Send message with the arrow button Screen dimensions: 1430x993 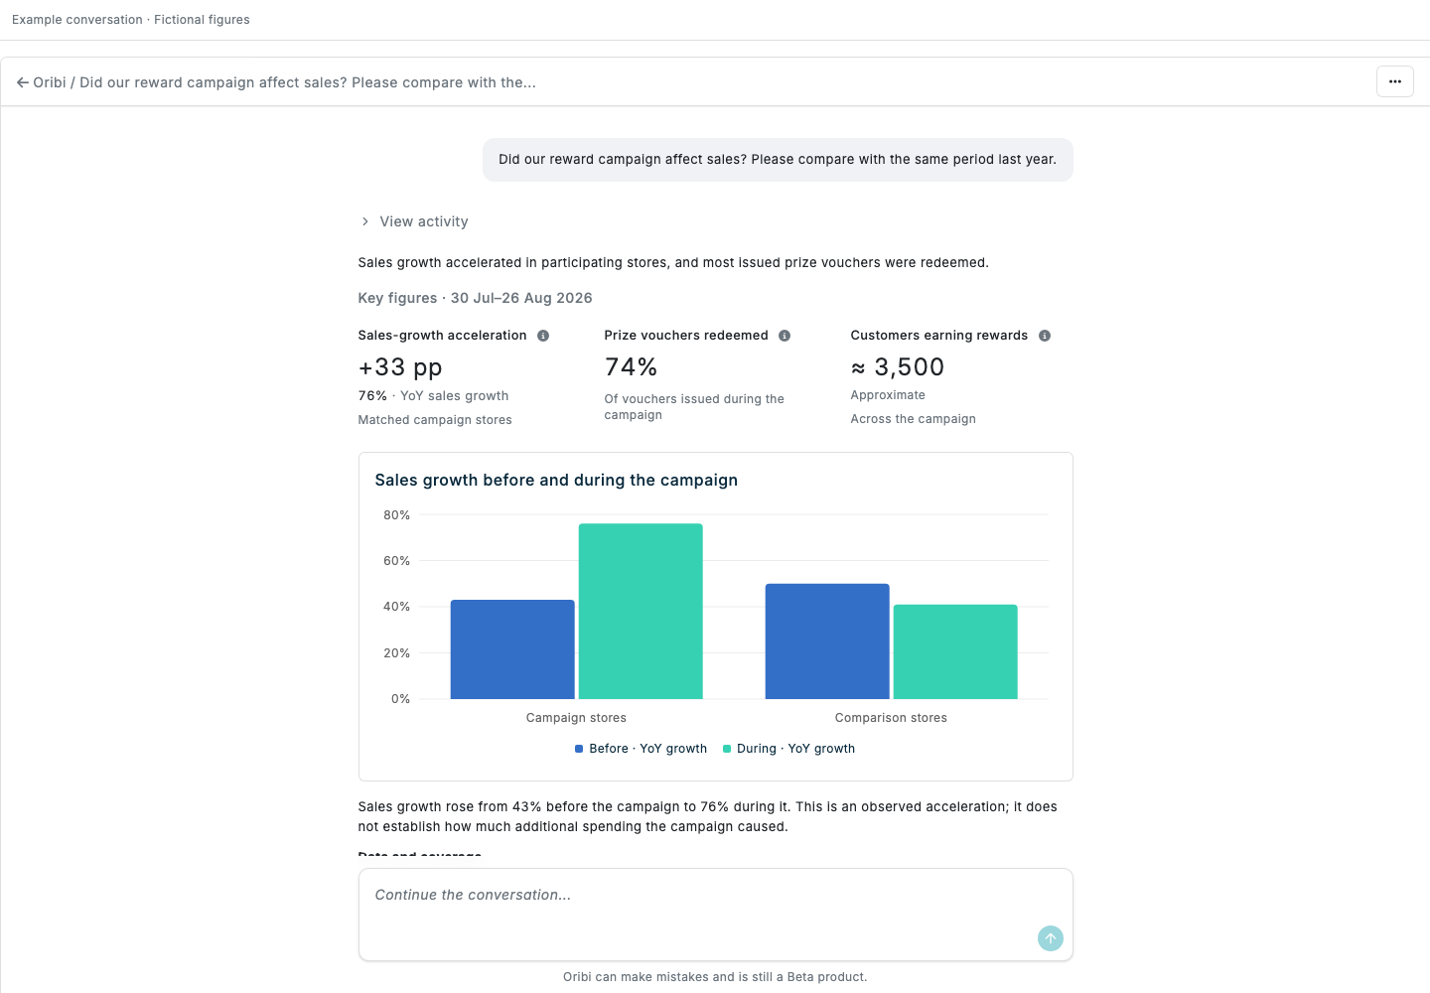click(1050, 938)
